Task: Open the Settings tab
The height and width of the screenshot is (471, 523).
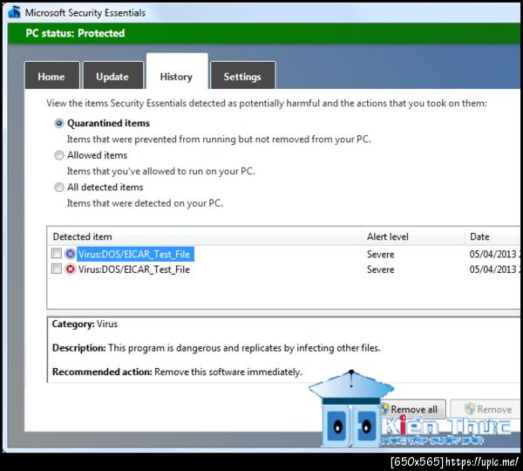Action: [x=242, y=75]
